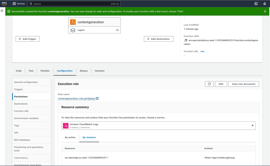Click the Edit execution role button
This screenshot has height=166, width=270.
[221, 84]
